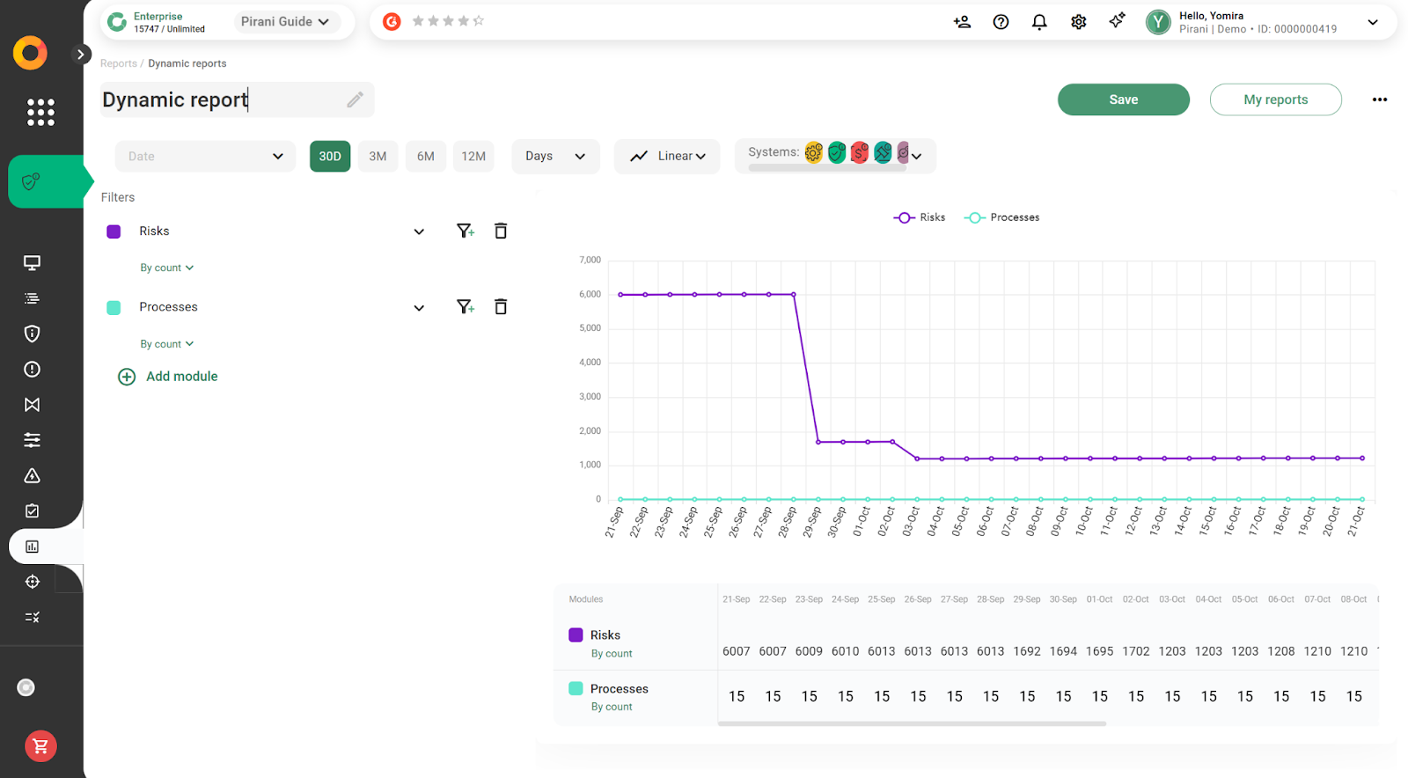1408x778 pixels.
Task: Select the 6M range tab
Action: pyautogui.click(x=426, y=156)
